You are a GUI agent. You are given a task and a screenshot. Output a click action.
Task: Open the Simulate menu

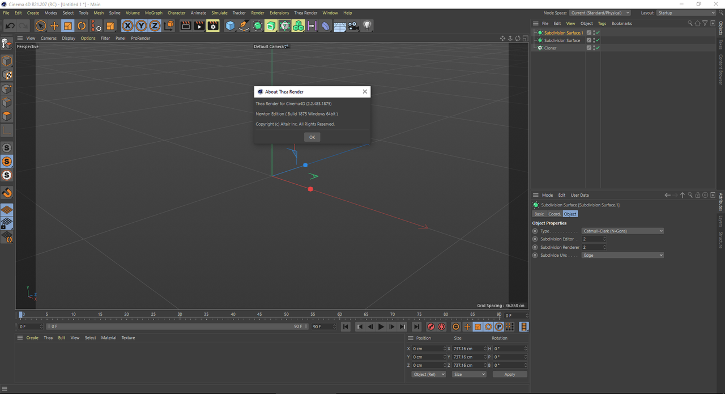click(x=219, y=12)
